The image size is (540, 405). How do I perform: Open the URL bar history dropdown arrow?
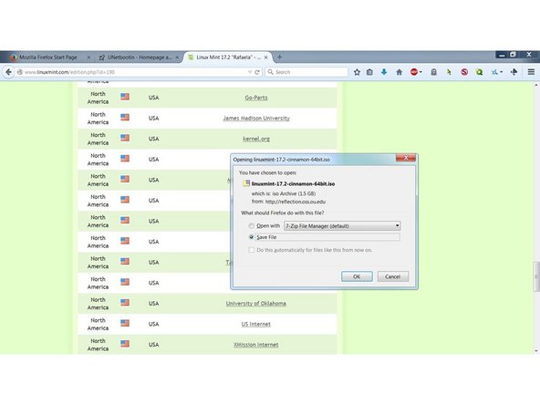pos(250,72)
